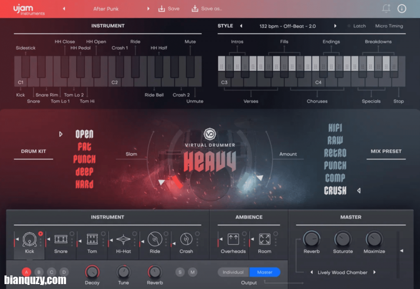
Task: Open the Lively Wood Chamber reverb selector
Action: coord(342,273)
